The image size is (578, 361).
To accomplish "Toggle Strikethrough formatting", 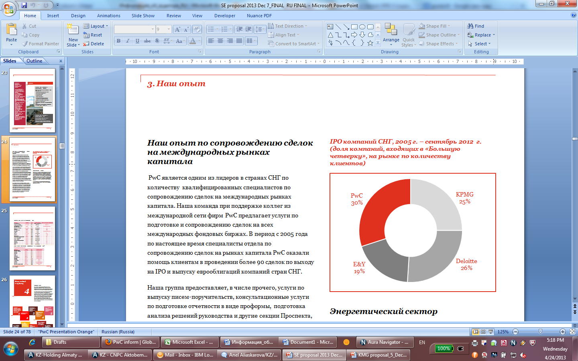I will 147,41.
